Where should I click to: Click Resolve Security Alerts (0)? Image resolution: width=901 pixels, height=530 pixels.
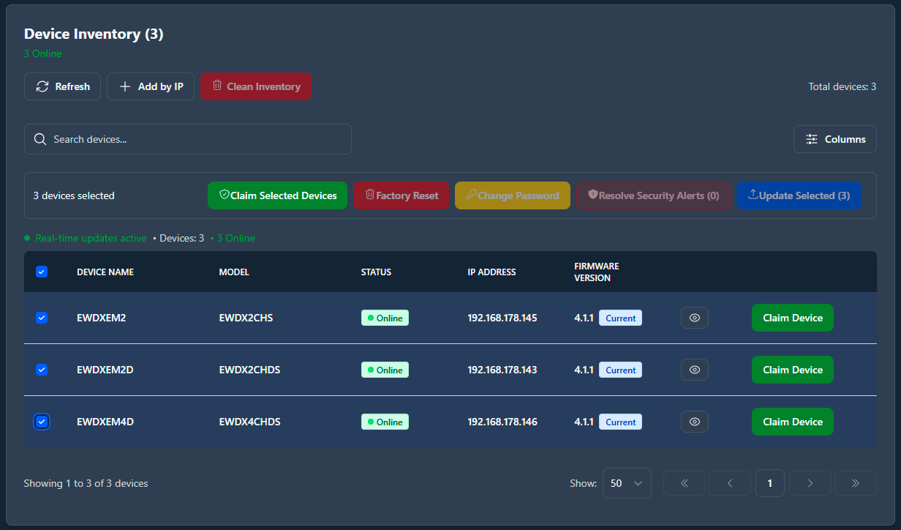coord(654,195)
